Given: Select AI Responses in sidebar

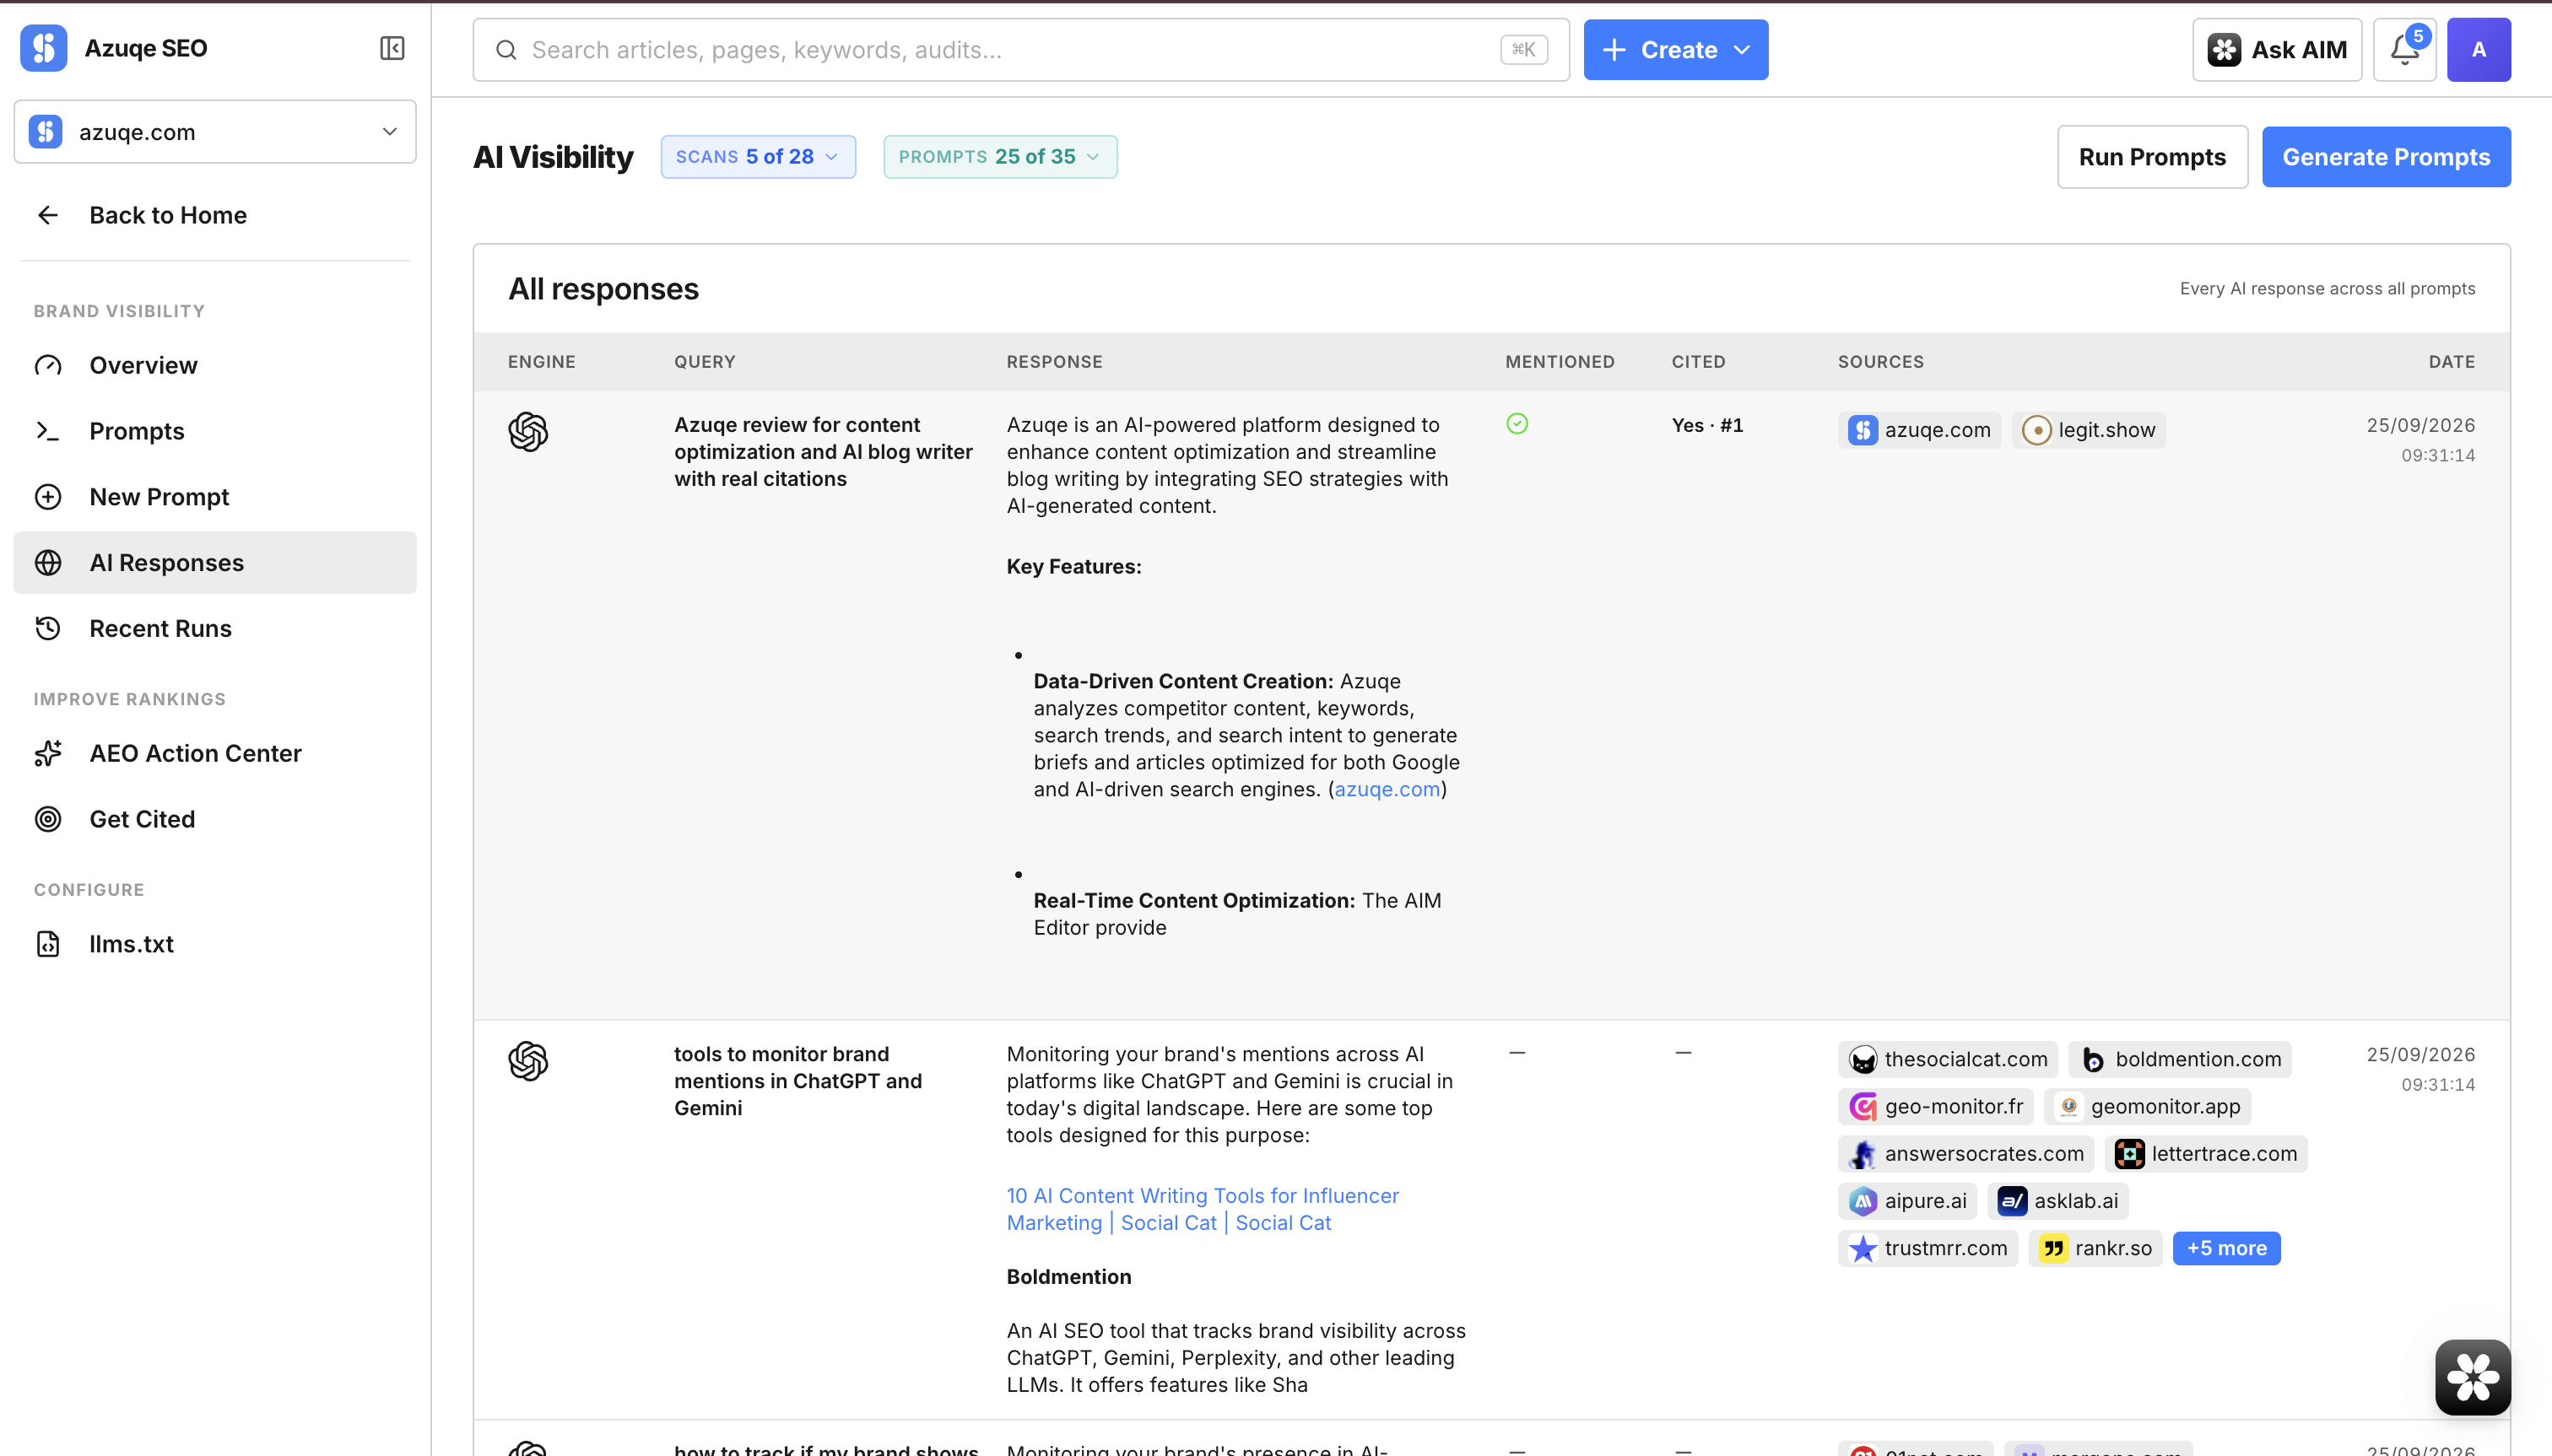Looking at the screenshot, I should (215, 563).
